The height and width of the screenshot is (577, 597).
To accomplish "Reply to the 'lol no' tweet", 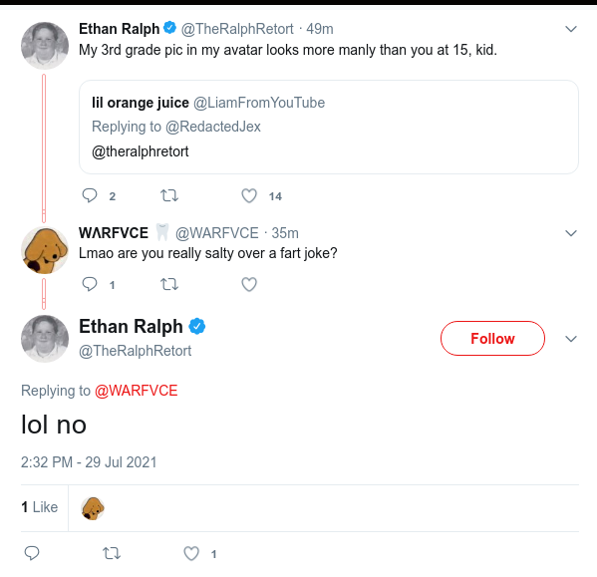I will point(32,553).
